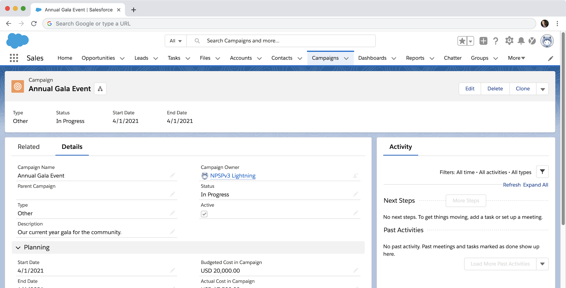Open the Setup gear icon
The height and width of the screenshot is (288, 566).
pos(509,40)
